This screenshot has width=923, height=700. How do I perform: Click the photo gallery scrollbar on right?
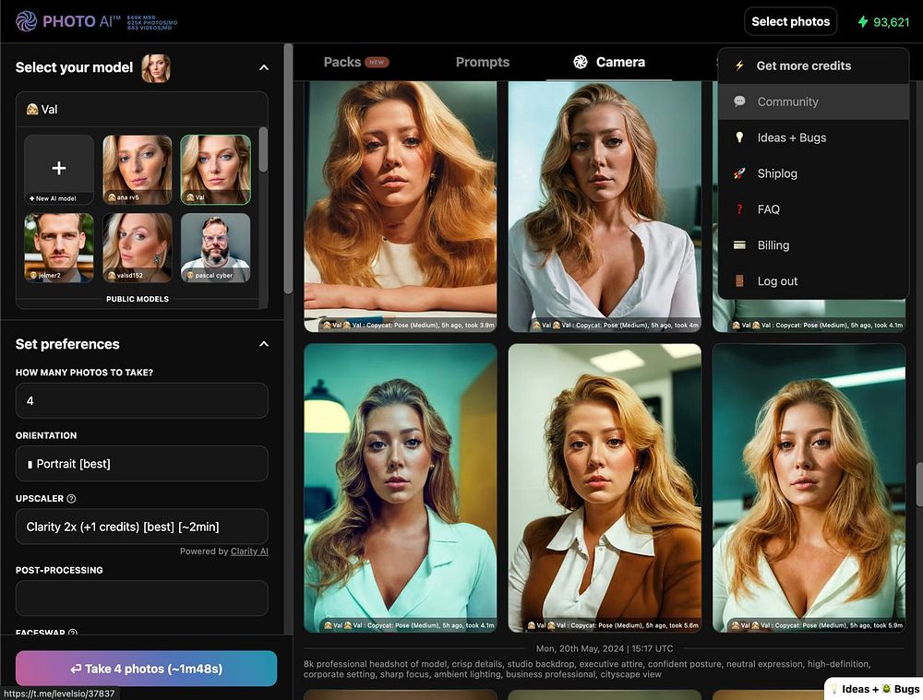coord(919,485)
